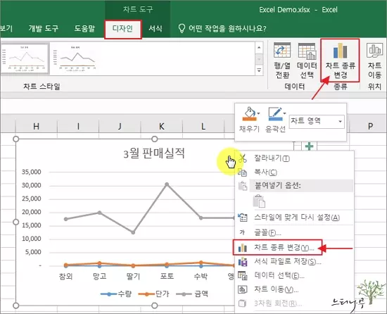
Task: Click the 금액 legend entry
Action: click(x=192, y=294)
